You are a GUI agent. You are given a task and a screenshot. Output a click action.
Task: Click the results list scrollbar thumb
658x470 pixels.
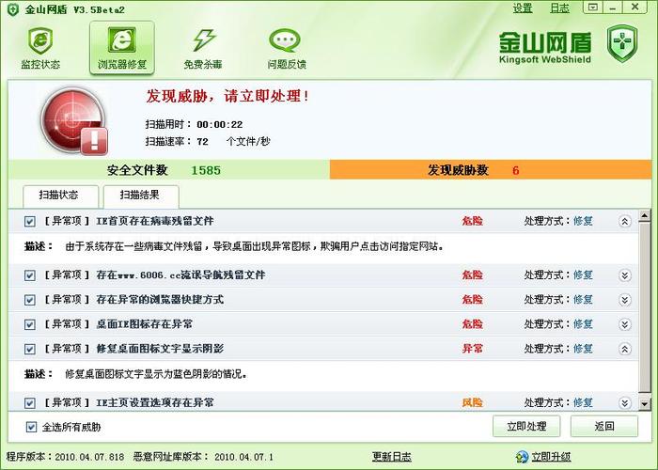(644, 308)
